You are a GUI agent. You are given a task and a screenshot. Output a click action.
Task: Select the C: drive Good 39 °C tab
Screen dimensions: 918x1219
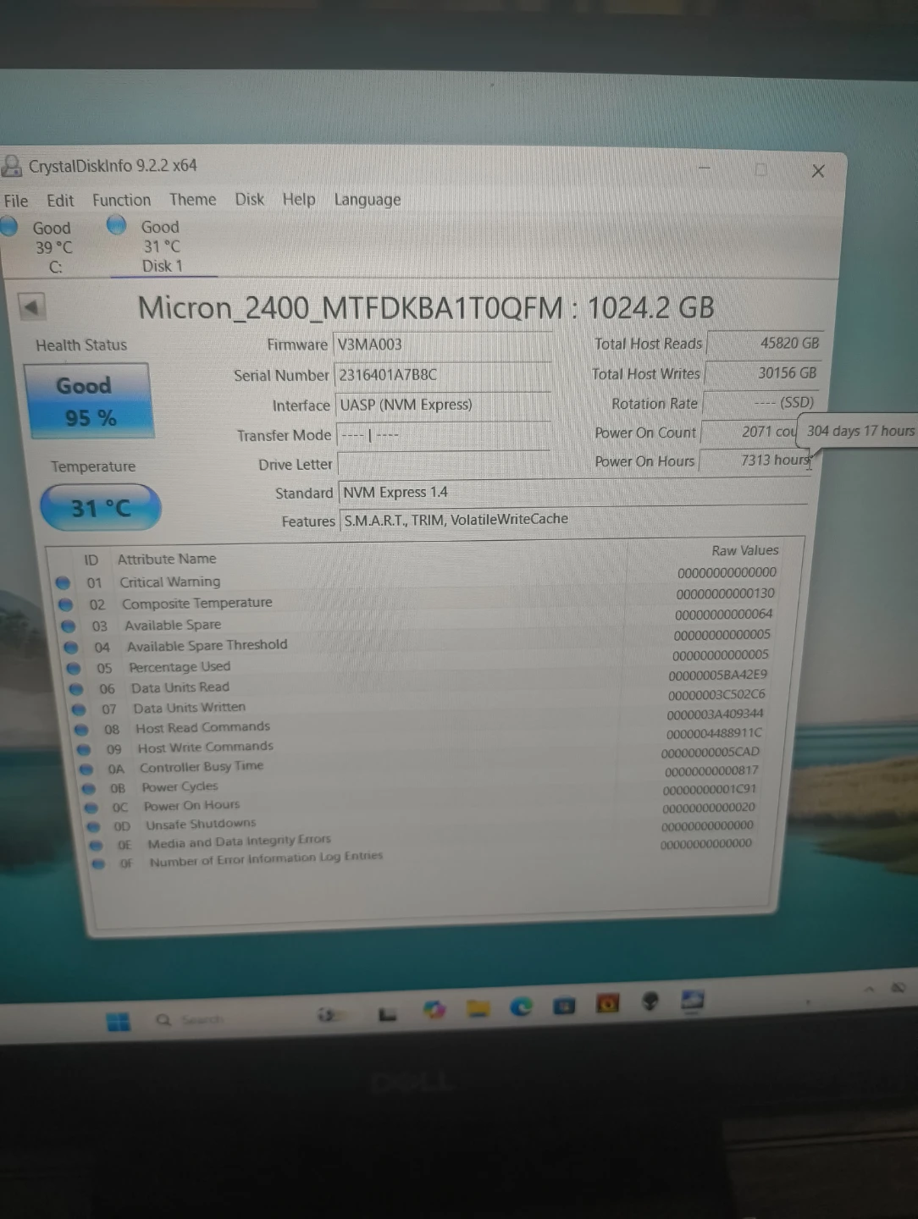tap(51, 247)
